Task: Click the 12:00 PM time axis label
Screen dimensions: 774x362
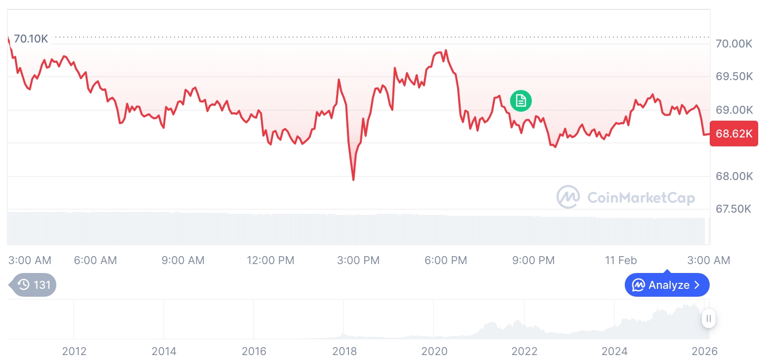Action: coord(270,260)
